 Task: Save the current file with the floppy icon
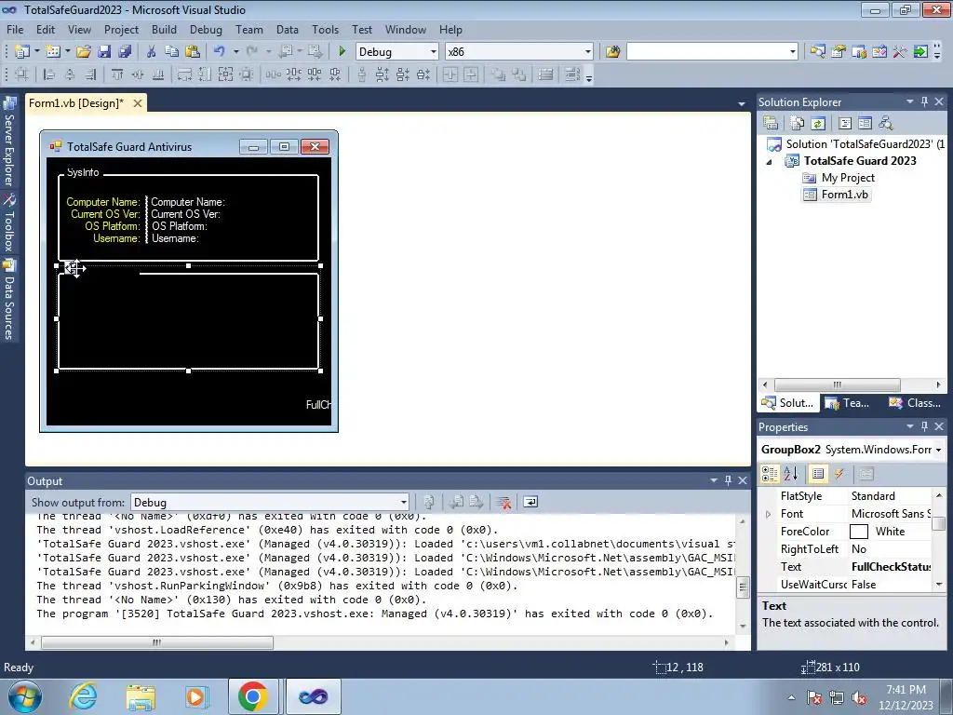[x=104, y=52]
